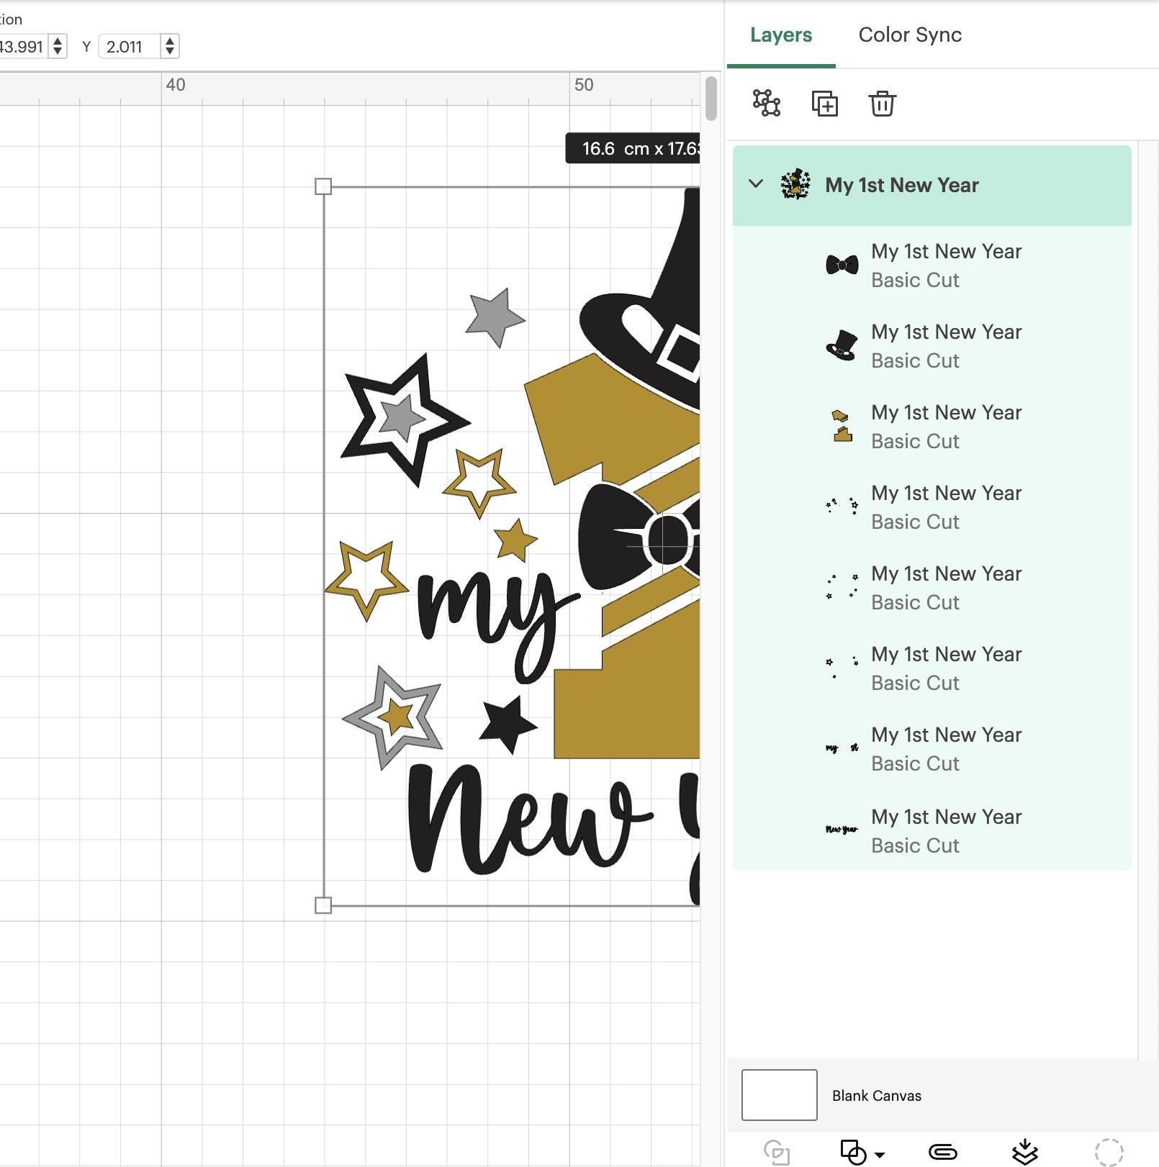Select the Flatten icon in bottom toolbar
The image size is (1159, 1167).
pyautogui.click(x=1024, y=1151)
